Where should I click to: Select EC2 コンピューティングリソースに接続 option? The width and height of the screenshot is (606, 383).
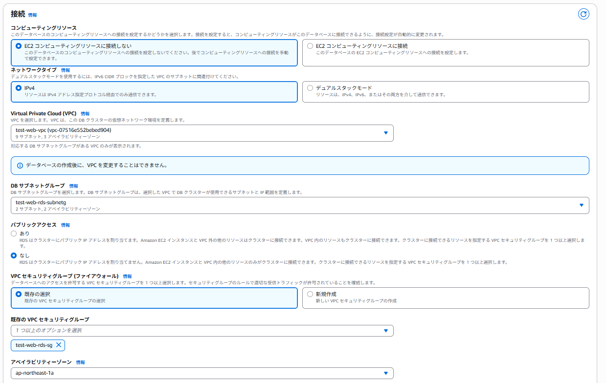[x=310, y=46]
